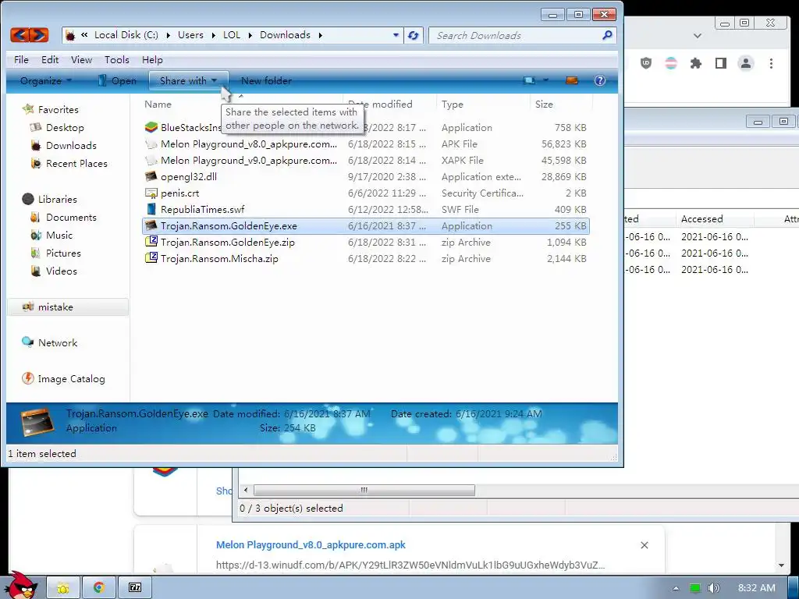799x599 pixels.
Task: Click the change view icon
Action: tap(530, 80)
